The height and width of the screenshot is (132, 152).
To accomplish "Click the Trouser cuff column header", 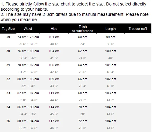I will [x=138, y=29].
